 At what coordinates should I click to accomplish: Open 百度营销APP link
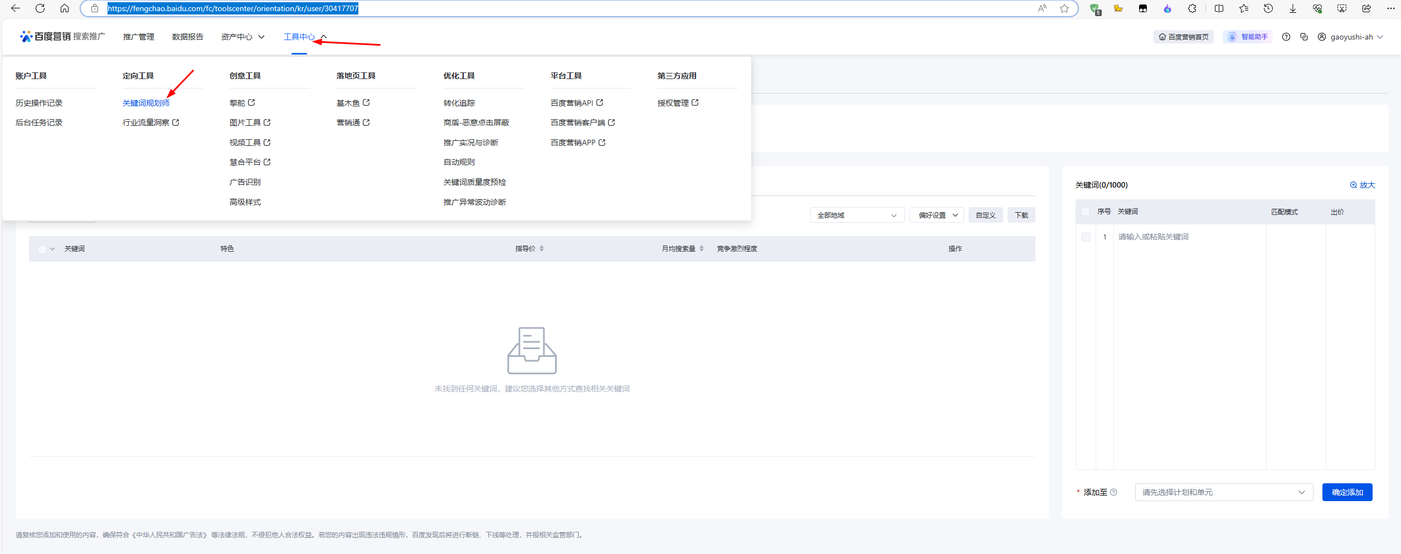coord(578,143)
